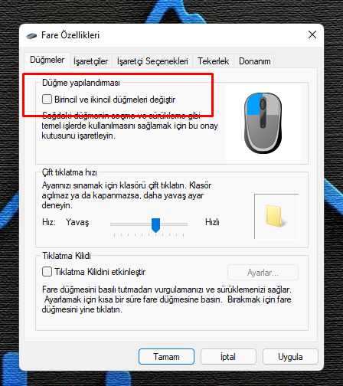Screen dimensions: 343x386
Task: Cancel with the İptal button
Action: click(228, 357)
